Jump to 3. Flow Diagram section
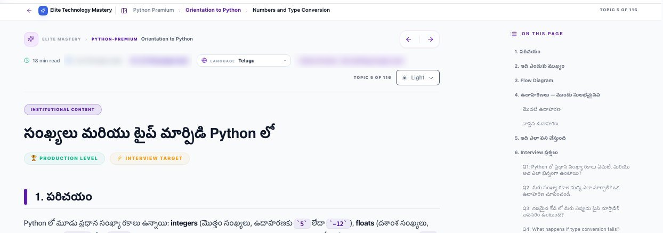Image resolution: width=663 pixels, height=233 pixels. click(533, 81)
